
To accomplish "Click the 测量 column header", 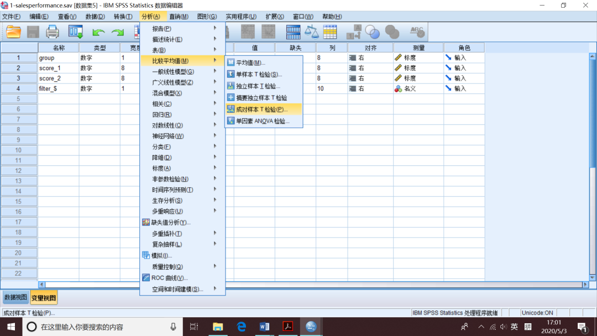I will point(418,48).
